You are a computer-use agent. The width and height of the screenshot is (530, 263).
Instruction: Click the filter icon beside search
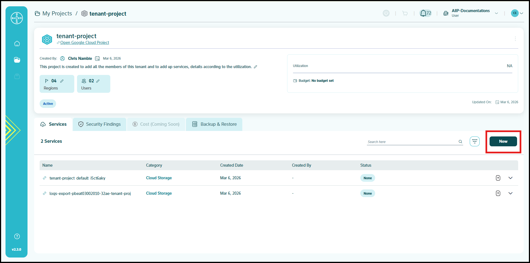coord(474,141)
